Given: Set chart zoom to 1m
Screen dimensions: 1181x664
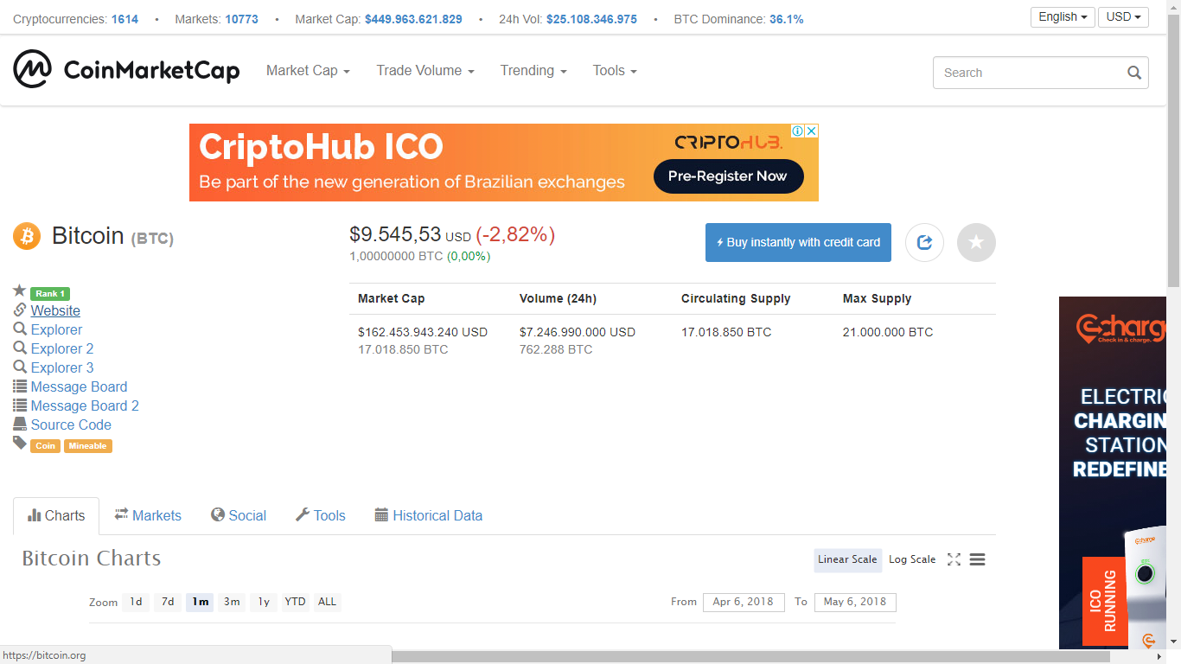Looking at the screenshot, I should [201, 602].
